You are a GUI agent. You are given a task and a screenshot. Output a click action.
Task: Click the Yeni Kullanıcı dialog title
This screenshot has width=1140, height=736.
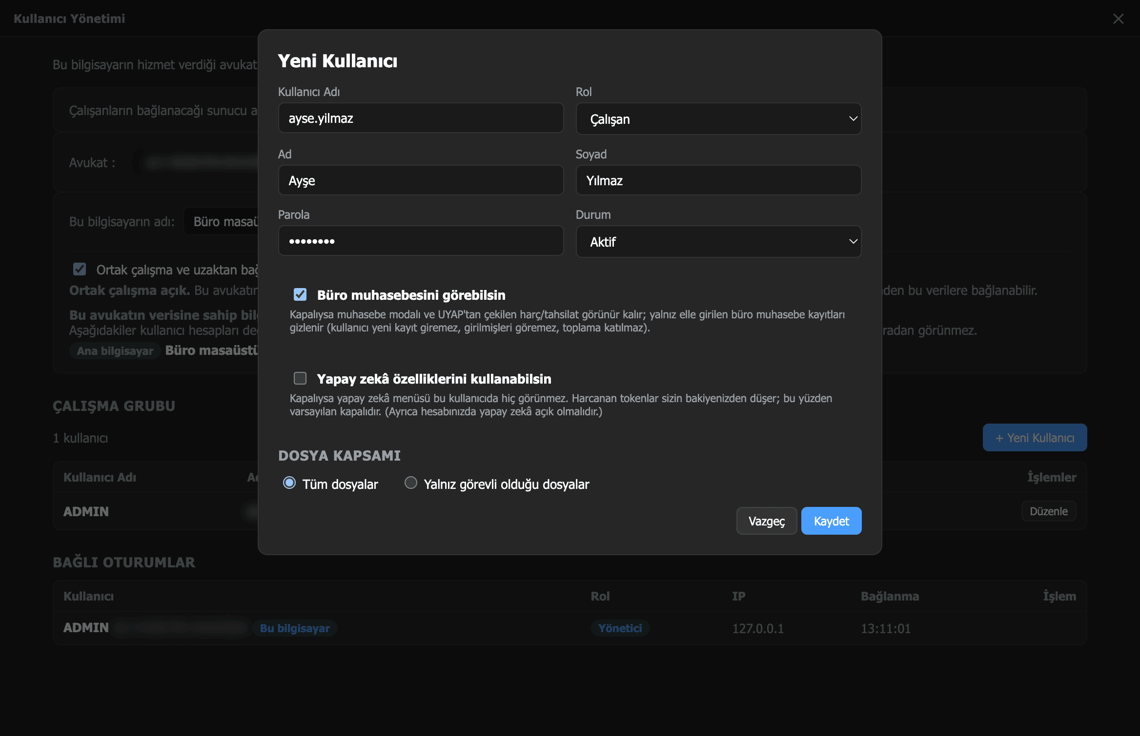[338, 61]
